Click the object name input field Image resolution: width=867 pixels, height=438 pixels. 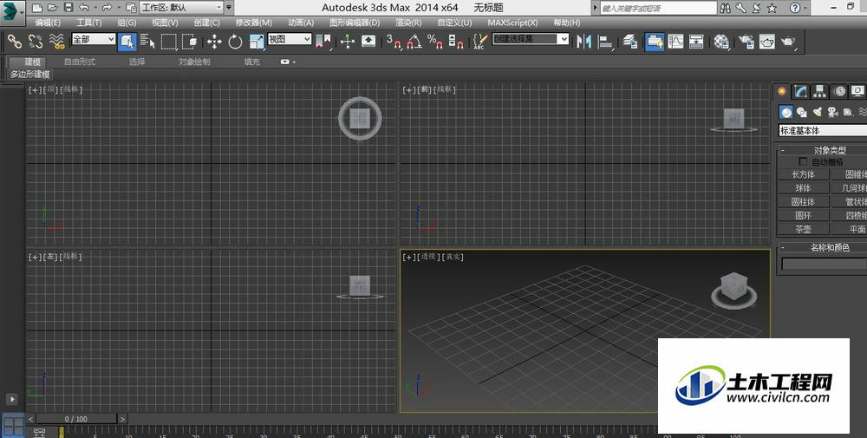pyautogui.click(x=824, y=265)
